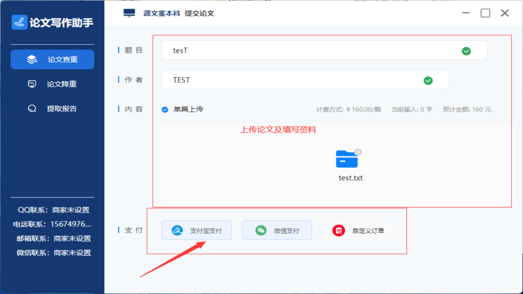
Task: Click the green checkmark in the 题目 field
Action: (466, 51)
